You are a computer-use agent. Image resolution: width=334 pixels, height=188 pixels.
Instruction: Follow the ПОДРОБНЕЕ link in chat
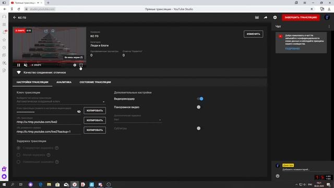(292, 49)
